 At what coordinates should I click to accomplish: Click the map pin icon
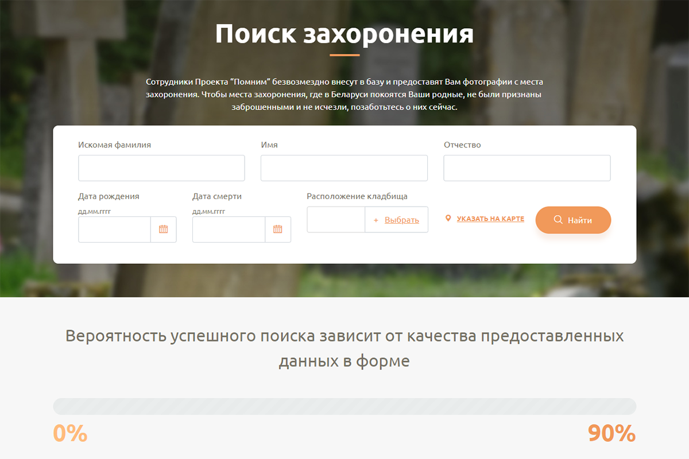pyautogui.click(x=448, y=219)
